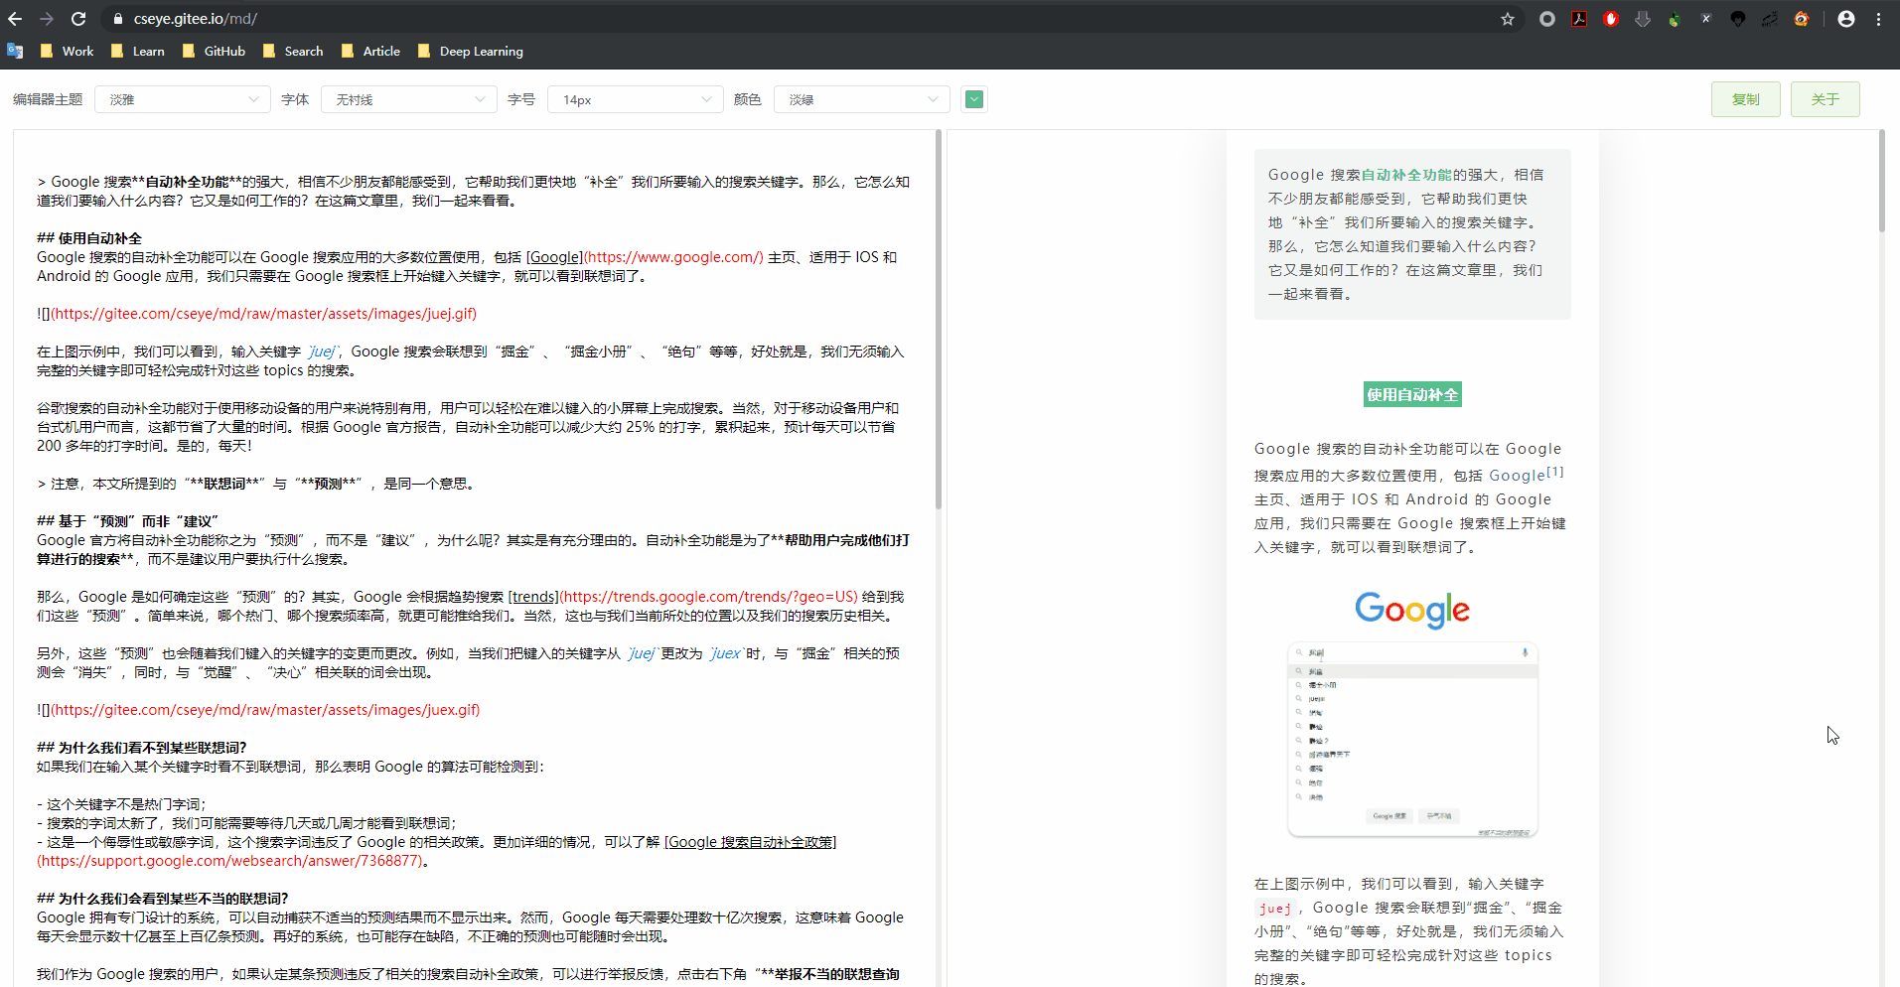This screenshot has width=1900, height=987.
Task: Click the Google[1] link in preview
Action: 1527,475
